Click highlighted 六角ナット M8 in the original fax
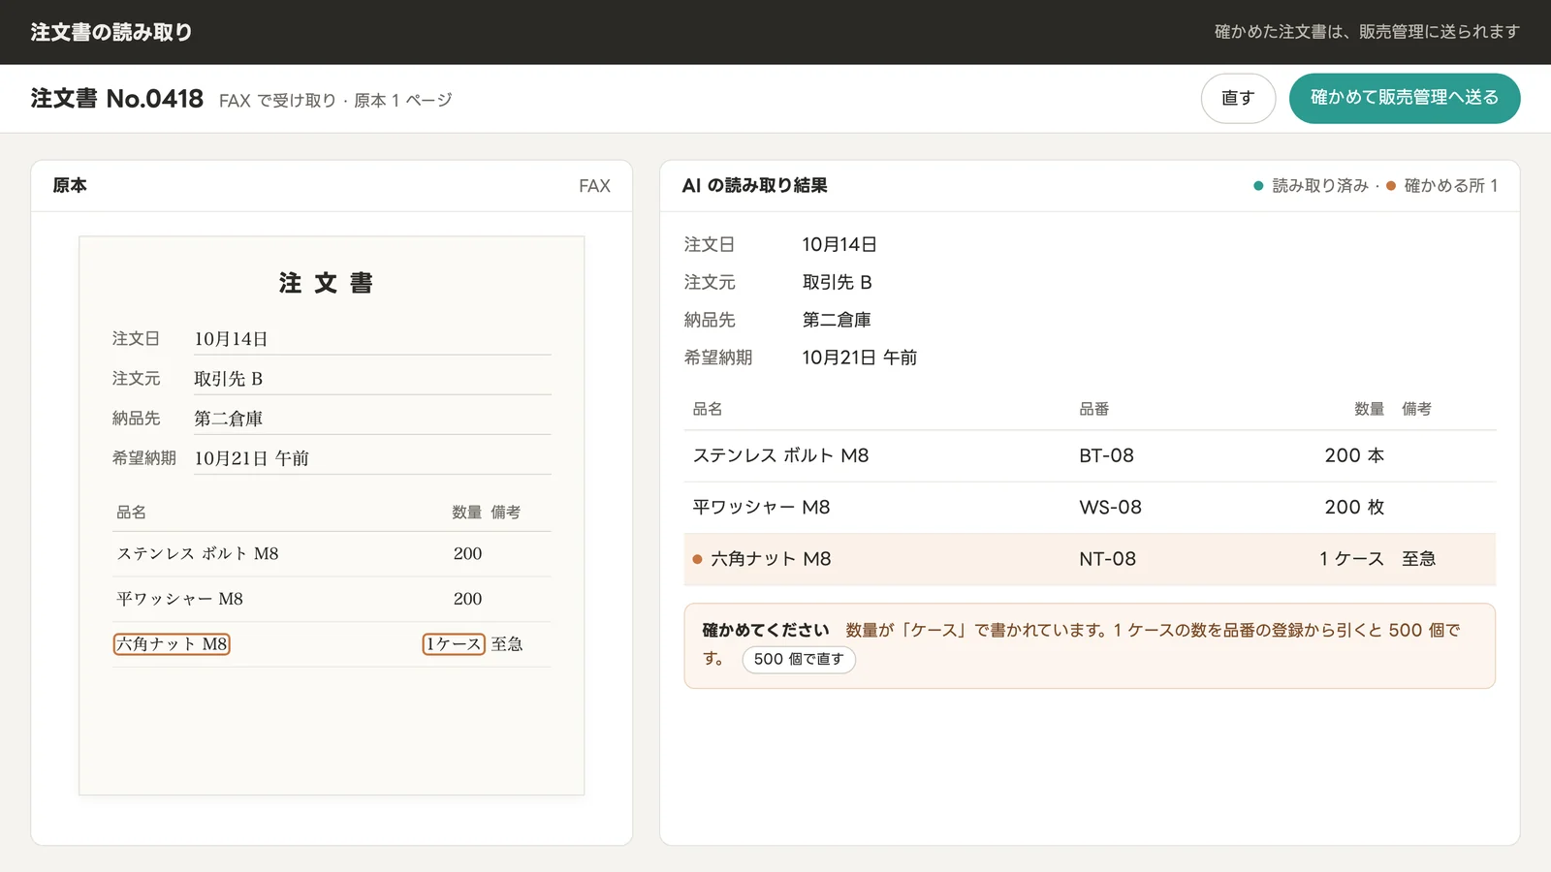This screenshot has height=872, width=1551. coord(172,643)
